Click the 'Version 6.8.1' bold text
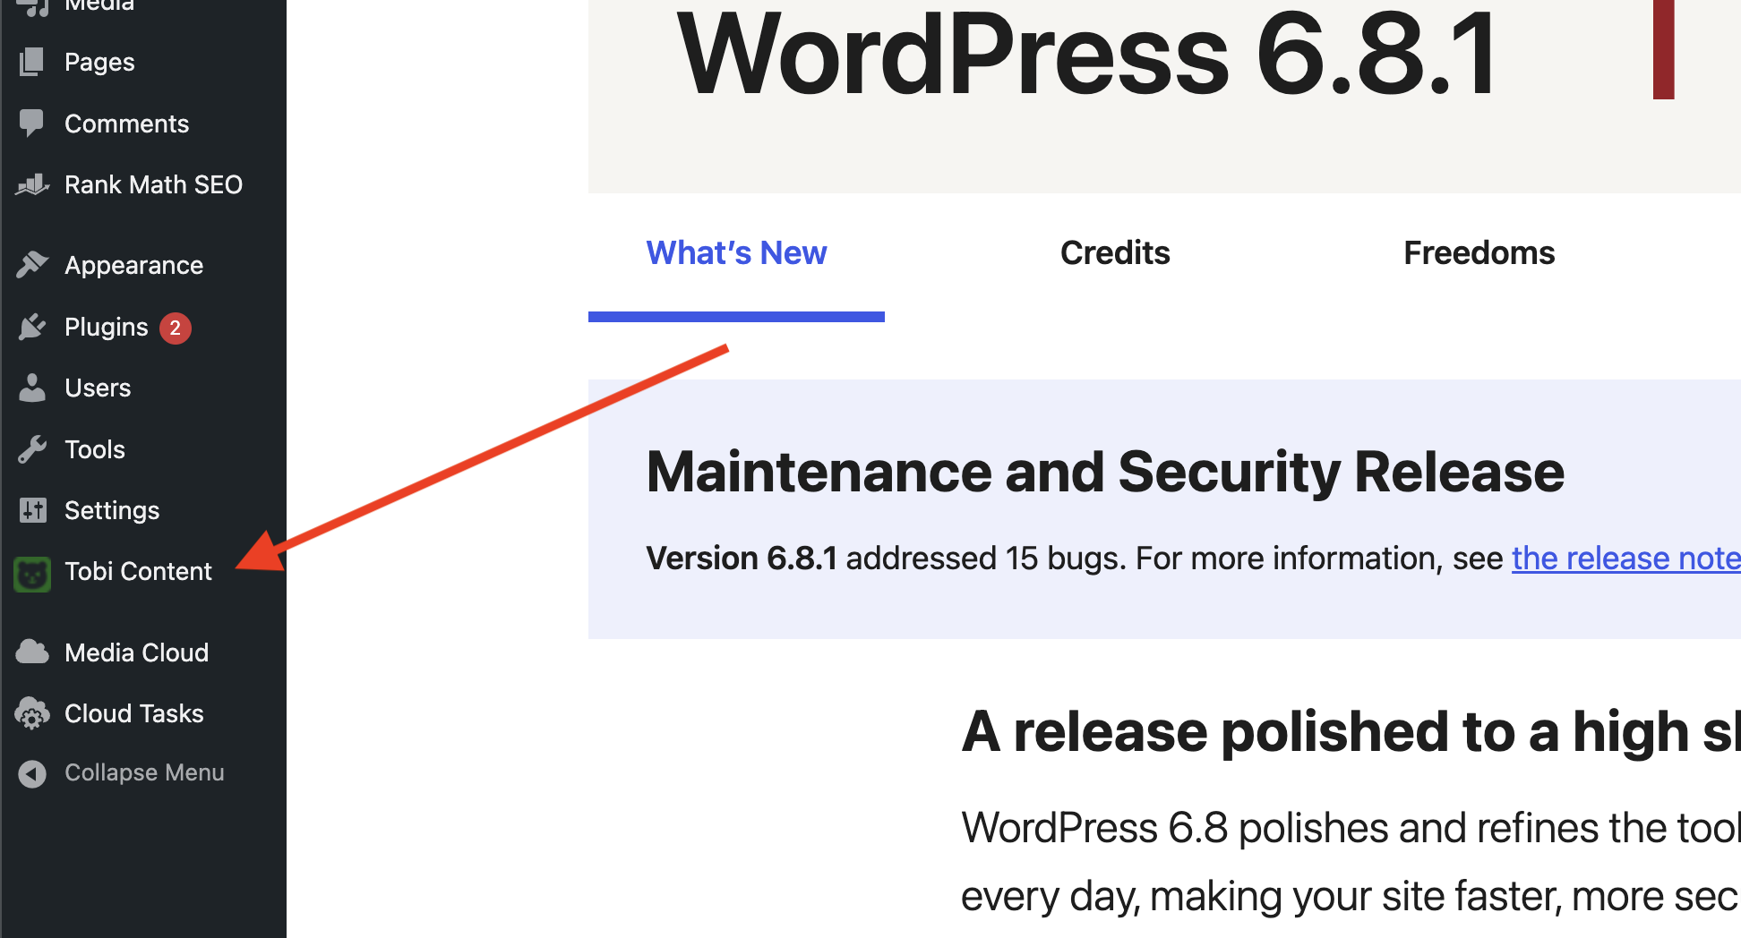 (742, 559)
